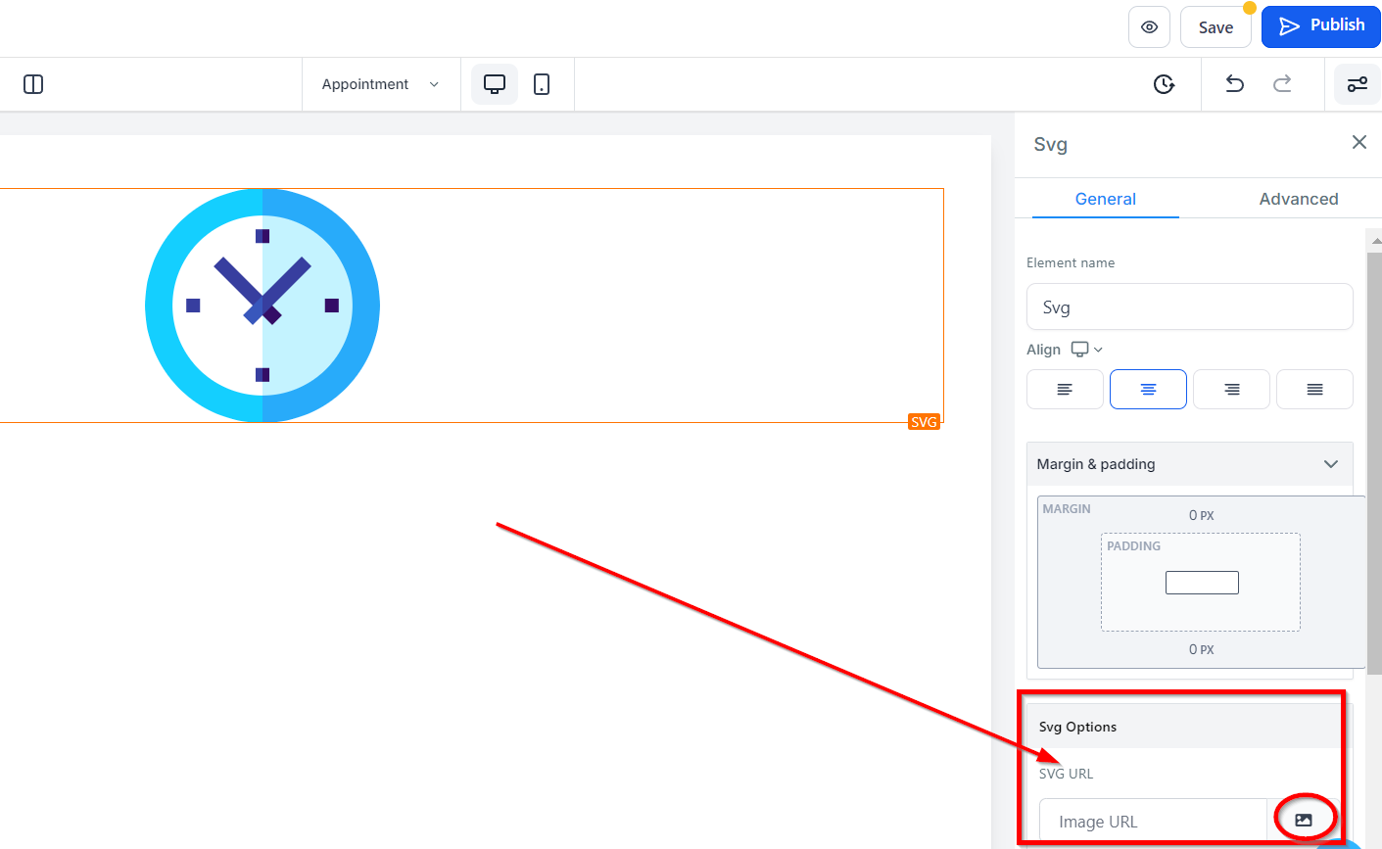Publish the page
Image resolution: width=1382 pixels, height=849 pixels.
(1320, 26)
